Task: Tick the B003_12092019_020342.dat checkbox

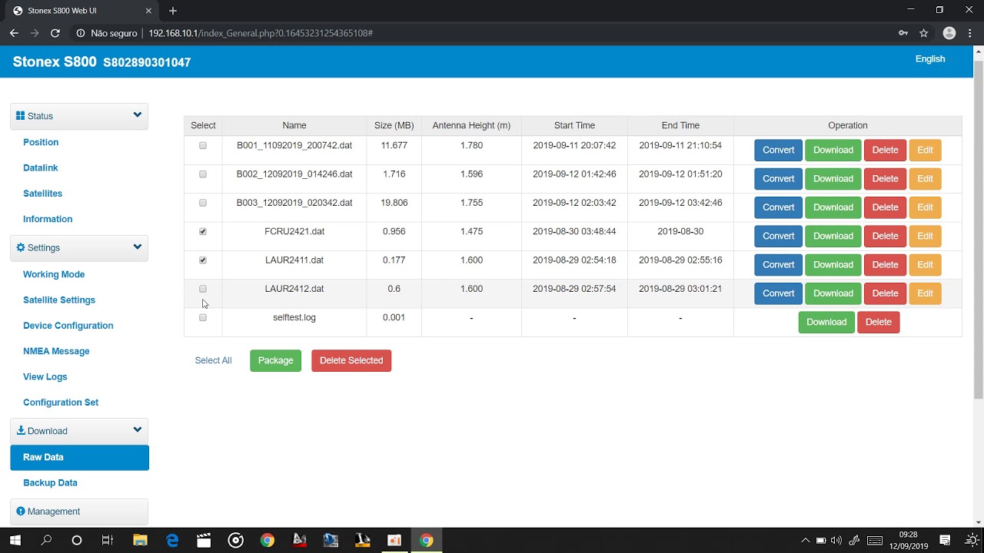Action: [x=203, y=203]
